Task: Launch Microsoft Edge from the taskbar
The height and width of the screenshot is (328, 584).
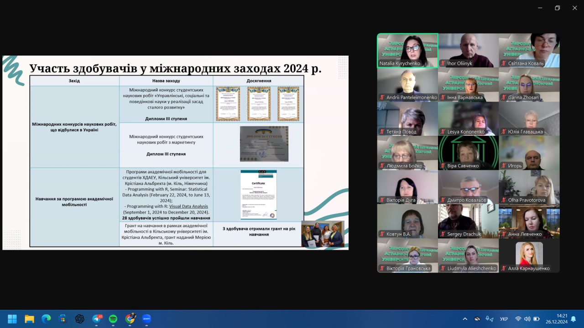Action: tap(46, 319)
